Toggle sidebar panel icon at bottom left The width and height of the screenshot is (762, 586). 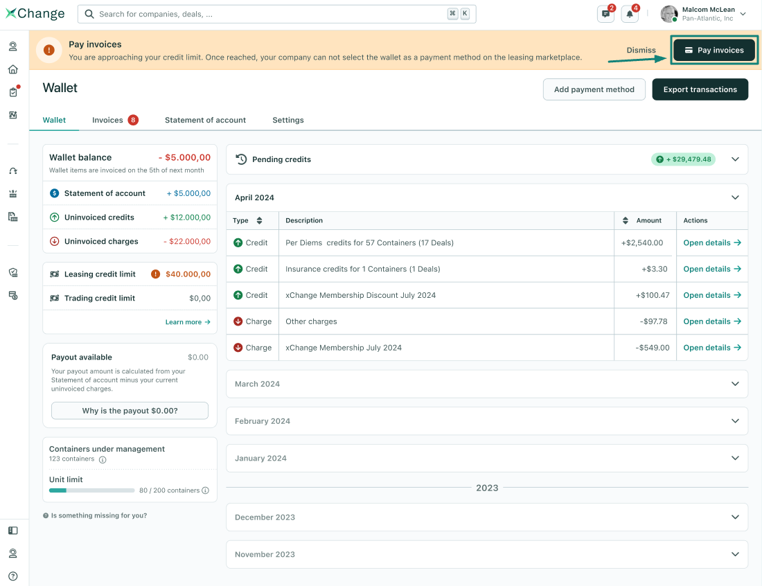pos(12,531)
